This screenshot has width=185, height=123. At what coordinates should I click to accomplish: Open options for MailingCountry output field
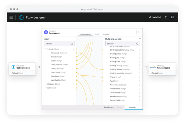[x=139, y=66]
